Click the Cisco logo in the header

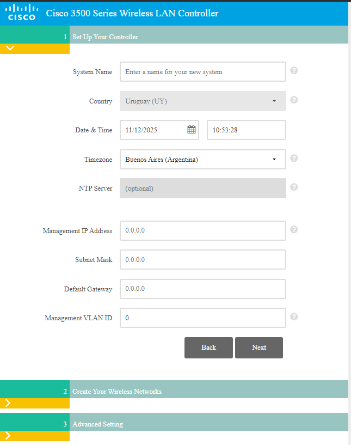click(22, 13)
